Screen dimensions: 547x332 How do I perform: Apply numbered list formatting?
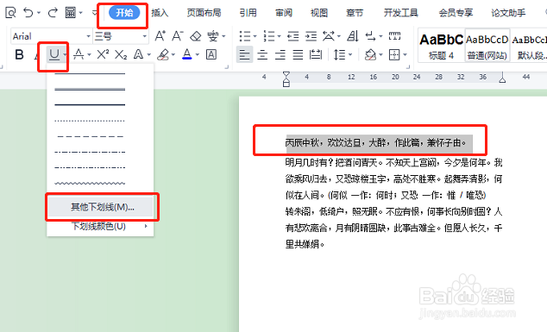point(269,36)
